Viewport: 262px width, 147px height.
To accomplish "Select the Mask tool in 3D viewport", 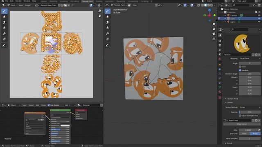I will point(108,39).
